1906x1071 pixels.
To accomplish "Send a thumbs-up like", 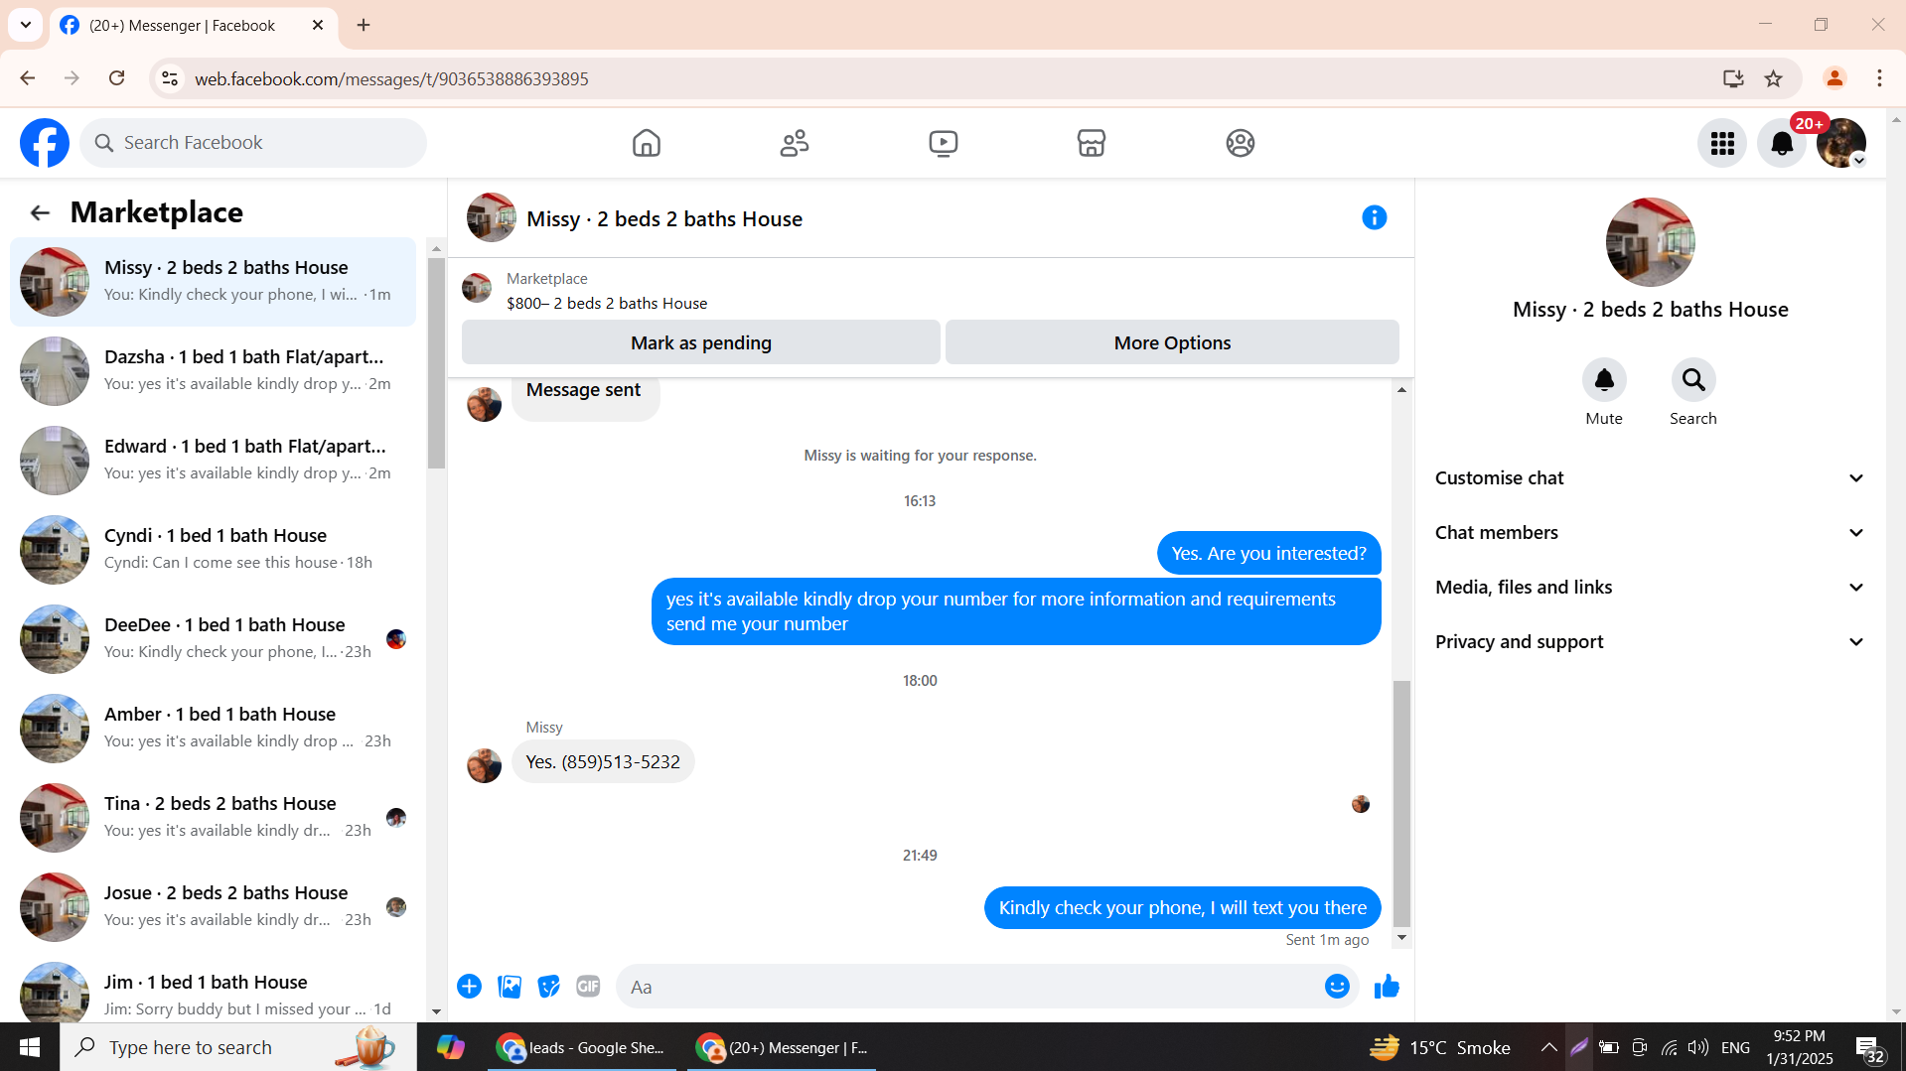I will click(1387, 986).
